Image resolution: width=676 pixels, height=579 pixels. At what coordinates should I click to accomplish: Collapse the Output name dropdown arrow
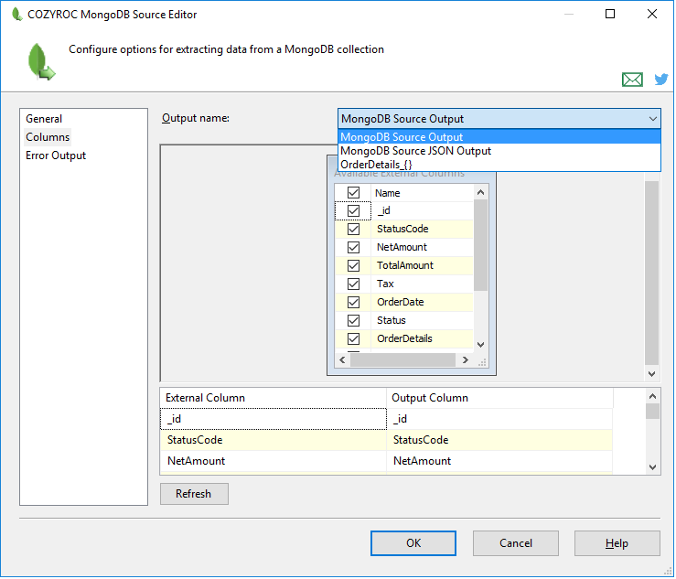click(x=652, y=119)
